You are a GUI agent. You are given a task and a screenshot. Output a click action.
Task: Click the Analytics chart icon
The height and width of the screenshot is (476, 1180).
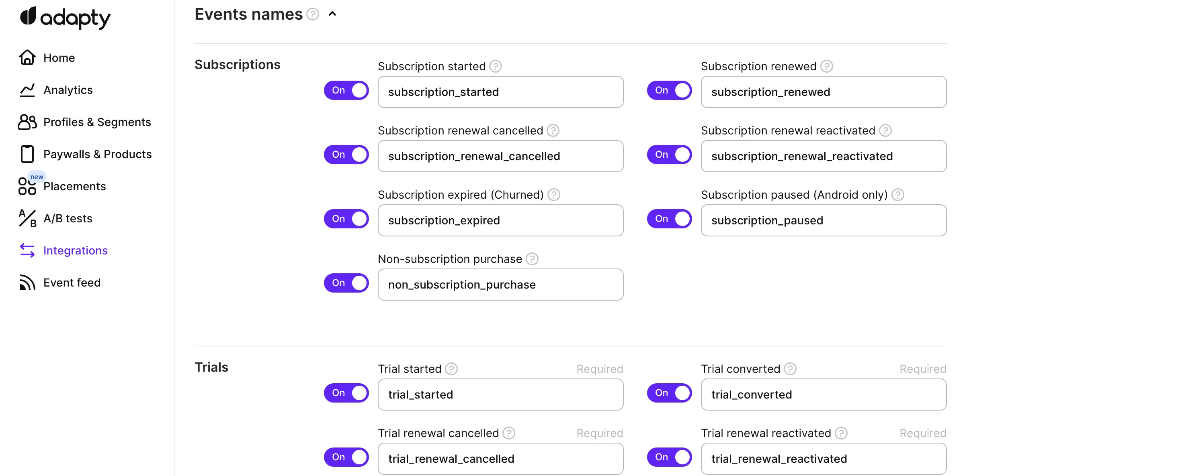pyautogui.click(x=27, y=90)
